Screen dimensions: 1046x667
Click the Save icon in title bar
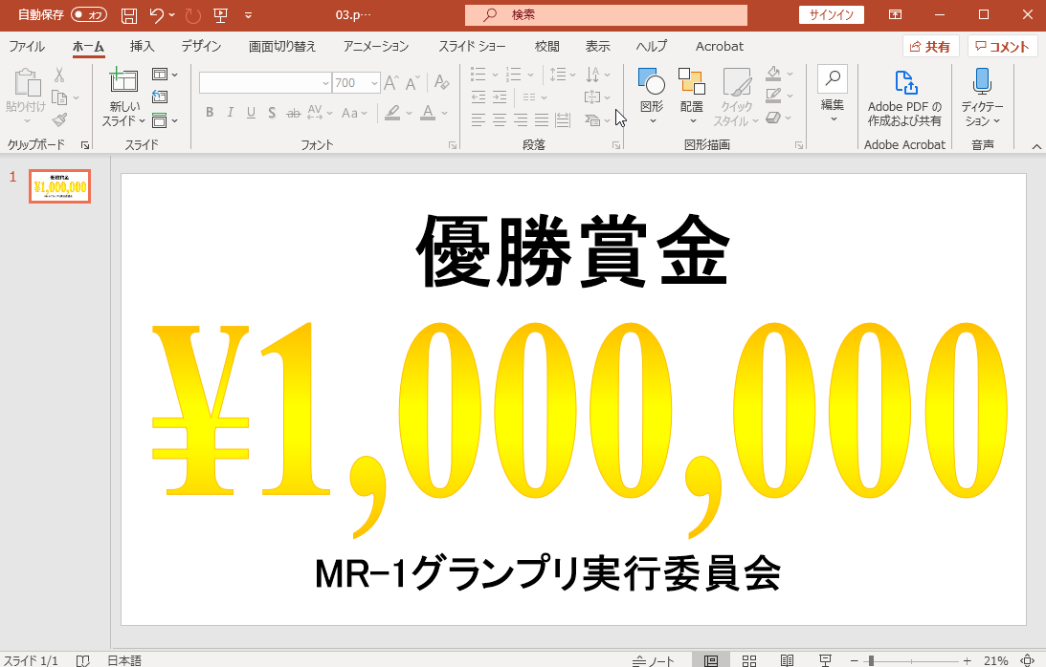[129, 15]
